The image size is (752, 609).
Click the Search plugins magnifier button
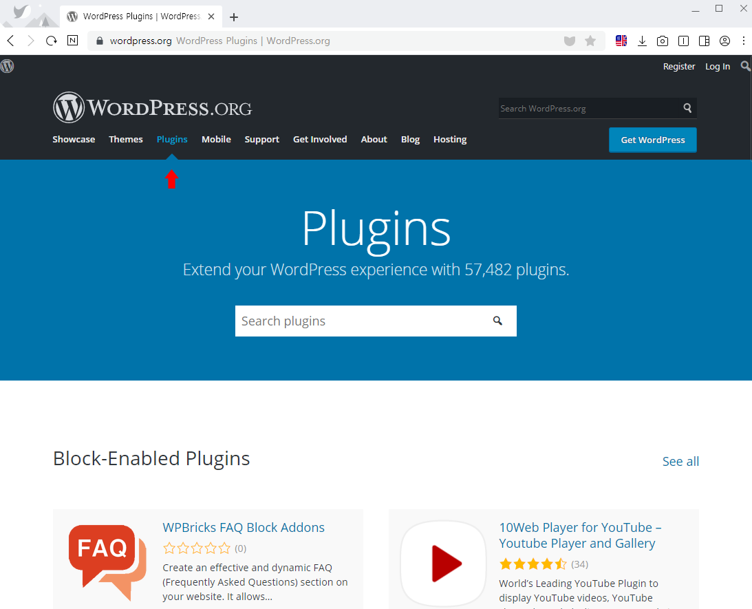pos(498,321)
